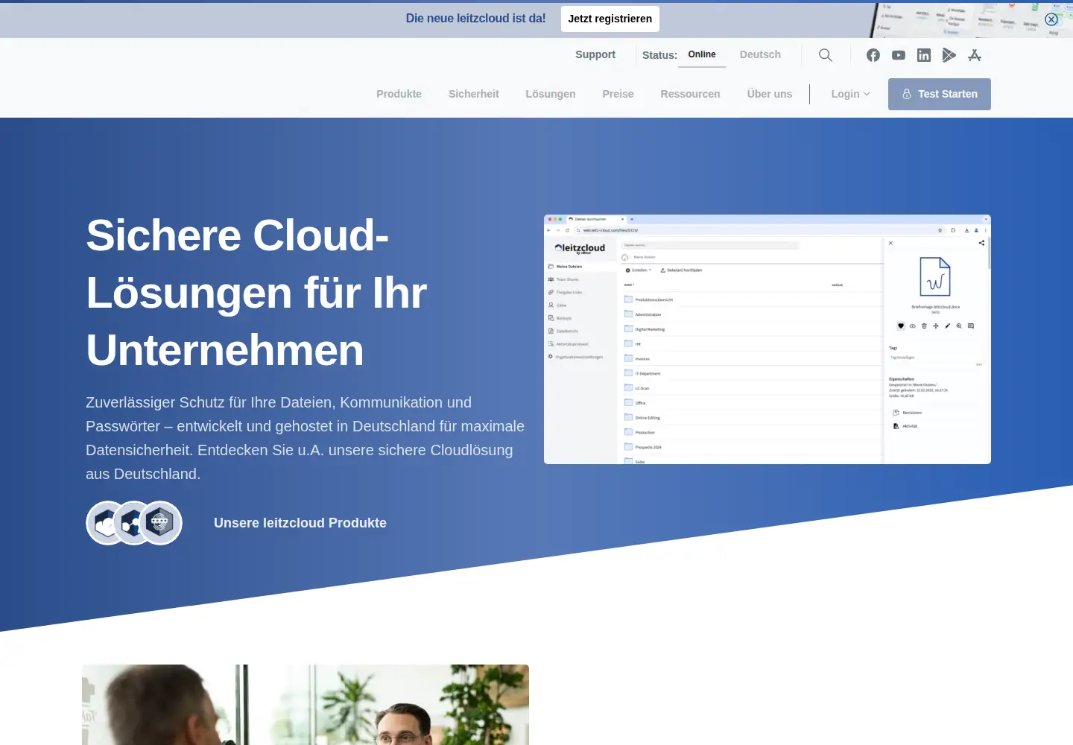This screenshot has width=1073, height=745.
Task: Open the Apple App Store icon
Action: click(975, 55)
